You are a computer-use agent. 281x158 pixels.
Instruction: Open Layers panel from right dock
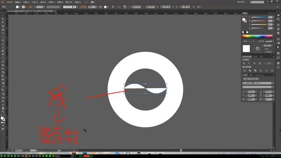pos(278,63)
